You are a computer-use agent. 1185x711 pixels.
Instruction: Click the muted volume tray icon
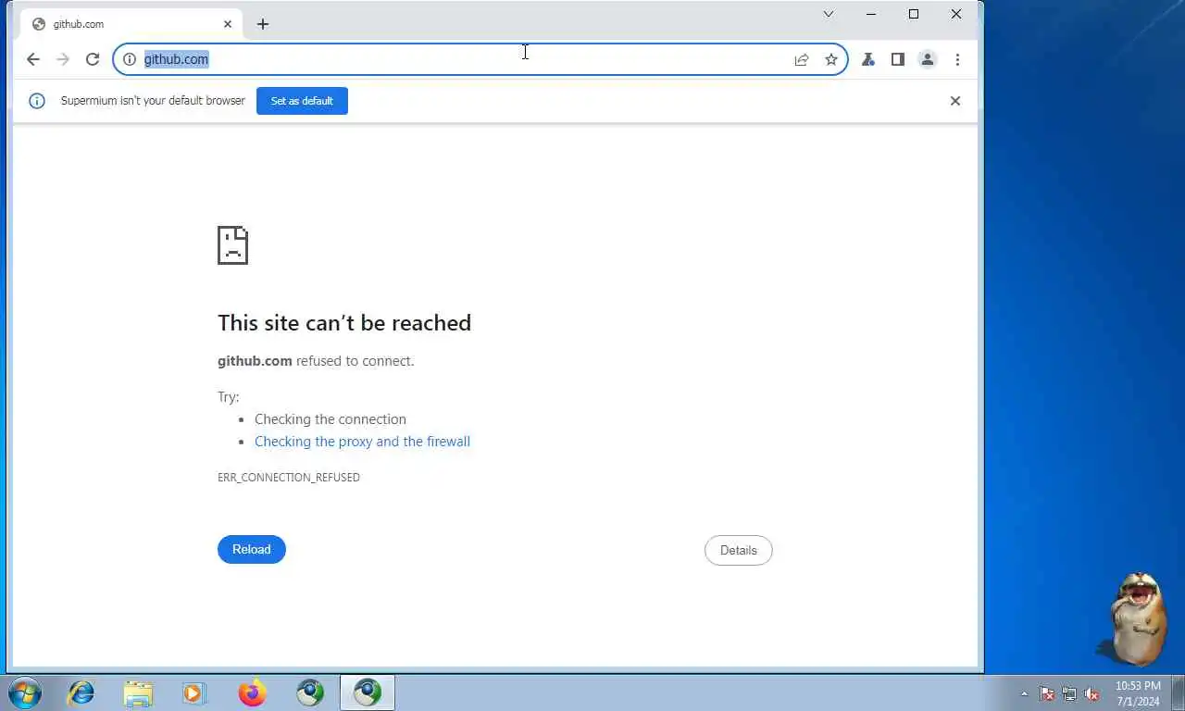1091,693
